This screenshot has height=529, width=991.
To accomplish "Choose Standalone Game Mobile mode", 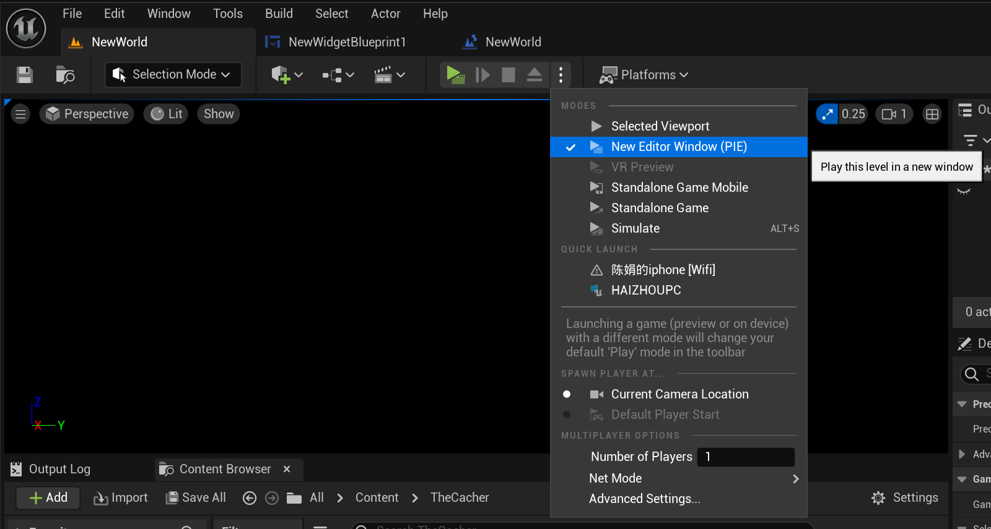I will 679,187.
